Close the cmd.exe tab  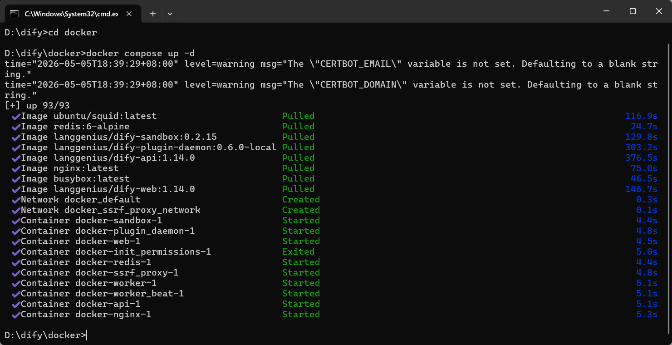tap(129, 14)
